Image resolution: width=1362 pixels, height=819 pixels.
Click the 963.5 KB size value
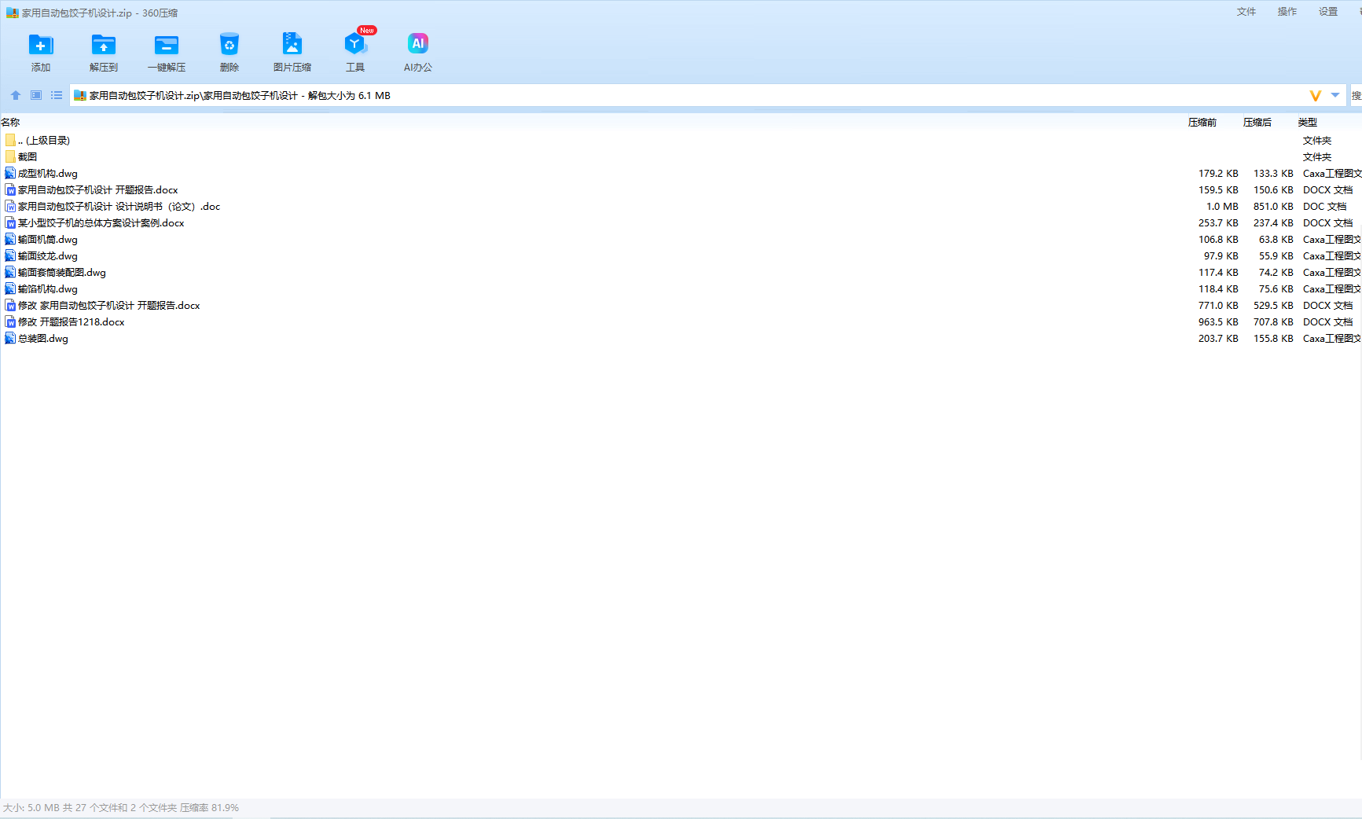pyautogui.click(x=1218, y=322)
